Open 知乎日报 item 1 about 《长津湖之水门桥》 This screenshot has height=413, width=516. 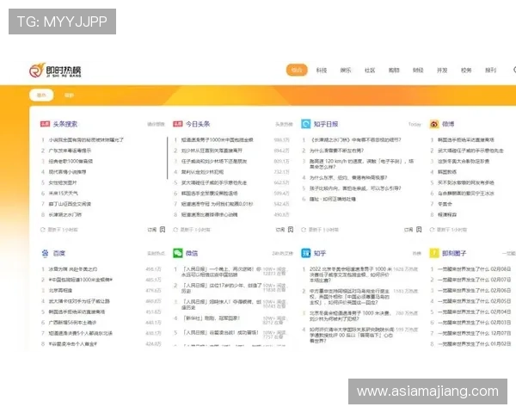point(355,139)
